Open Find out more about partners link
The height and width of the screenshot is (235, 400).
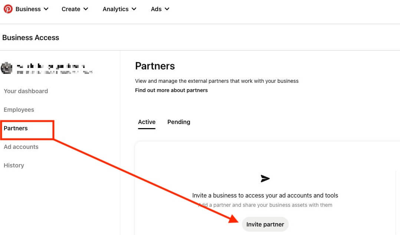pos(171,90)
